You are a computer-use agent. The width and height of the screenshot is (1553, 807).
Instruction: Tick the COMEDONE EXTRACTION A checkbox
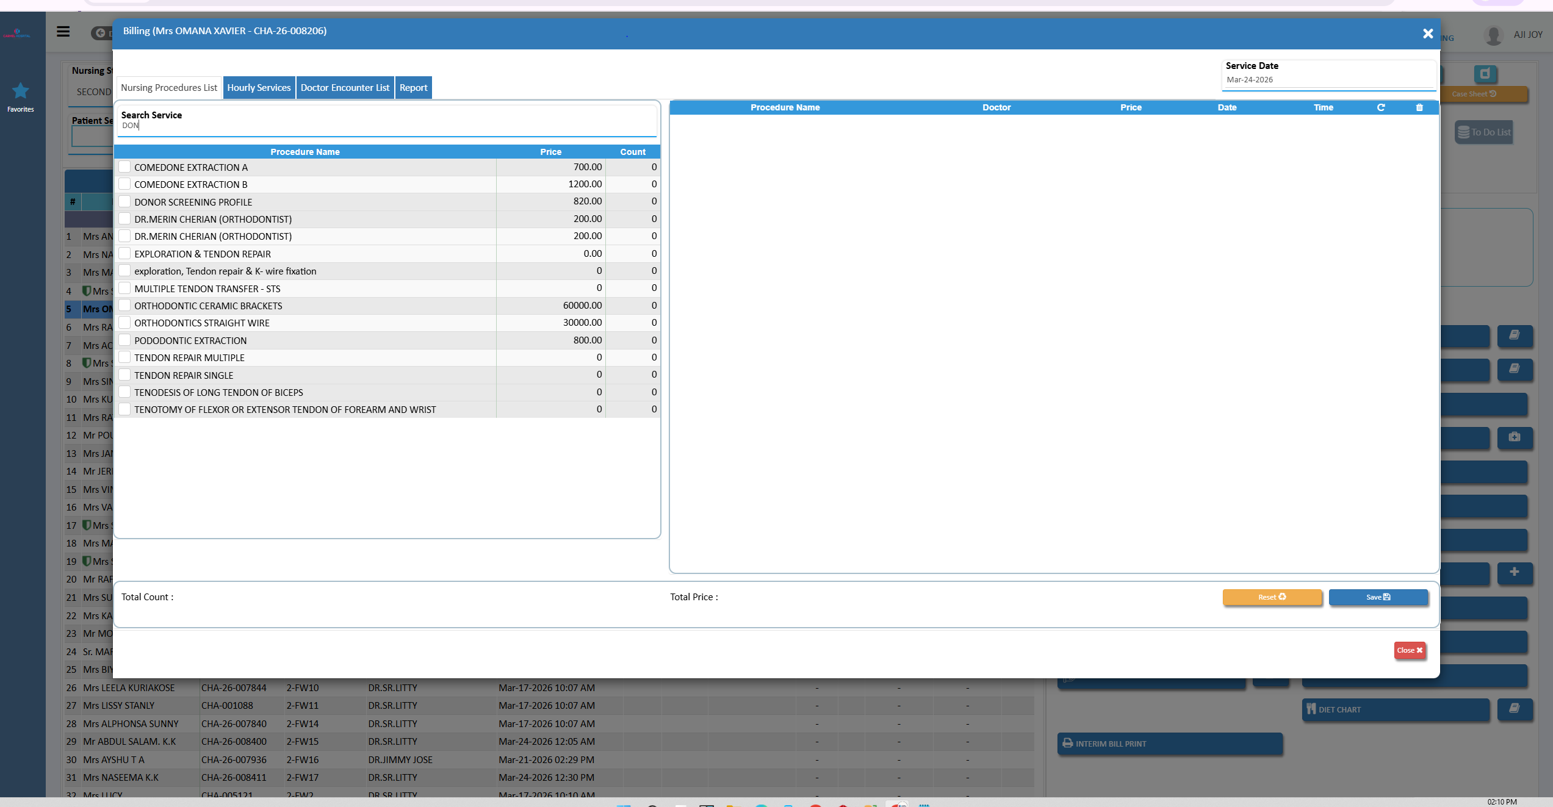coord(124,167)
